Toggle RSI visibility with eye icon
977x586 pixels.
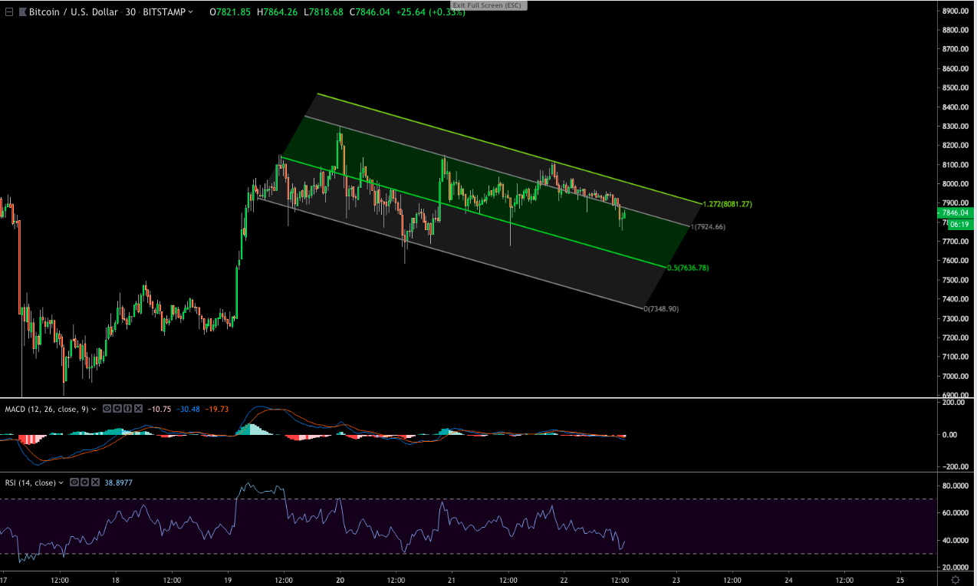pyautogui.click(x=74, y=482)
